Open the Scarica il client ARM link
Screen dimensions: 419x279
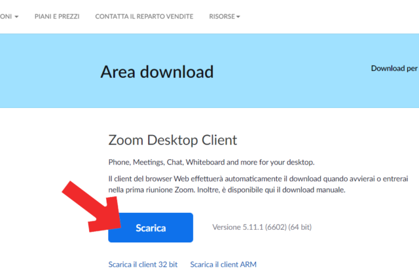[x=223, y=265]
